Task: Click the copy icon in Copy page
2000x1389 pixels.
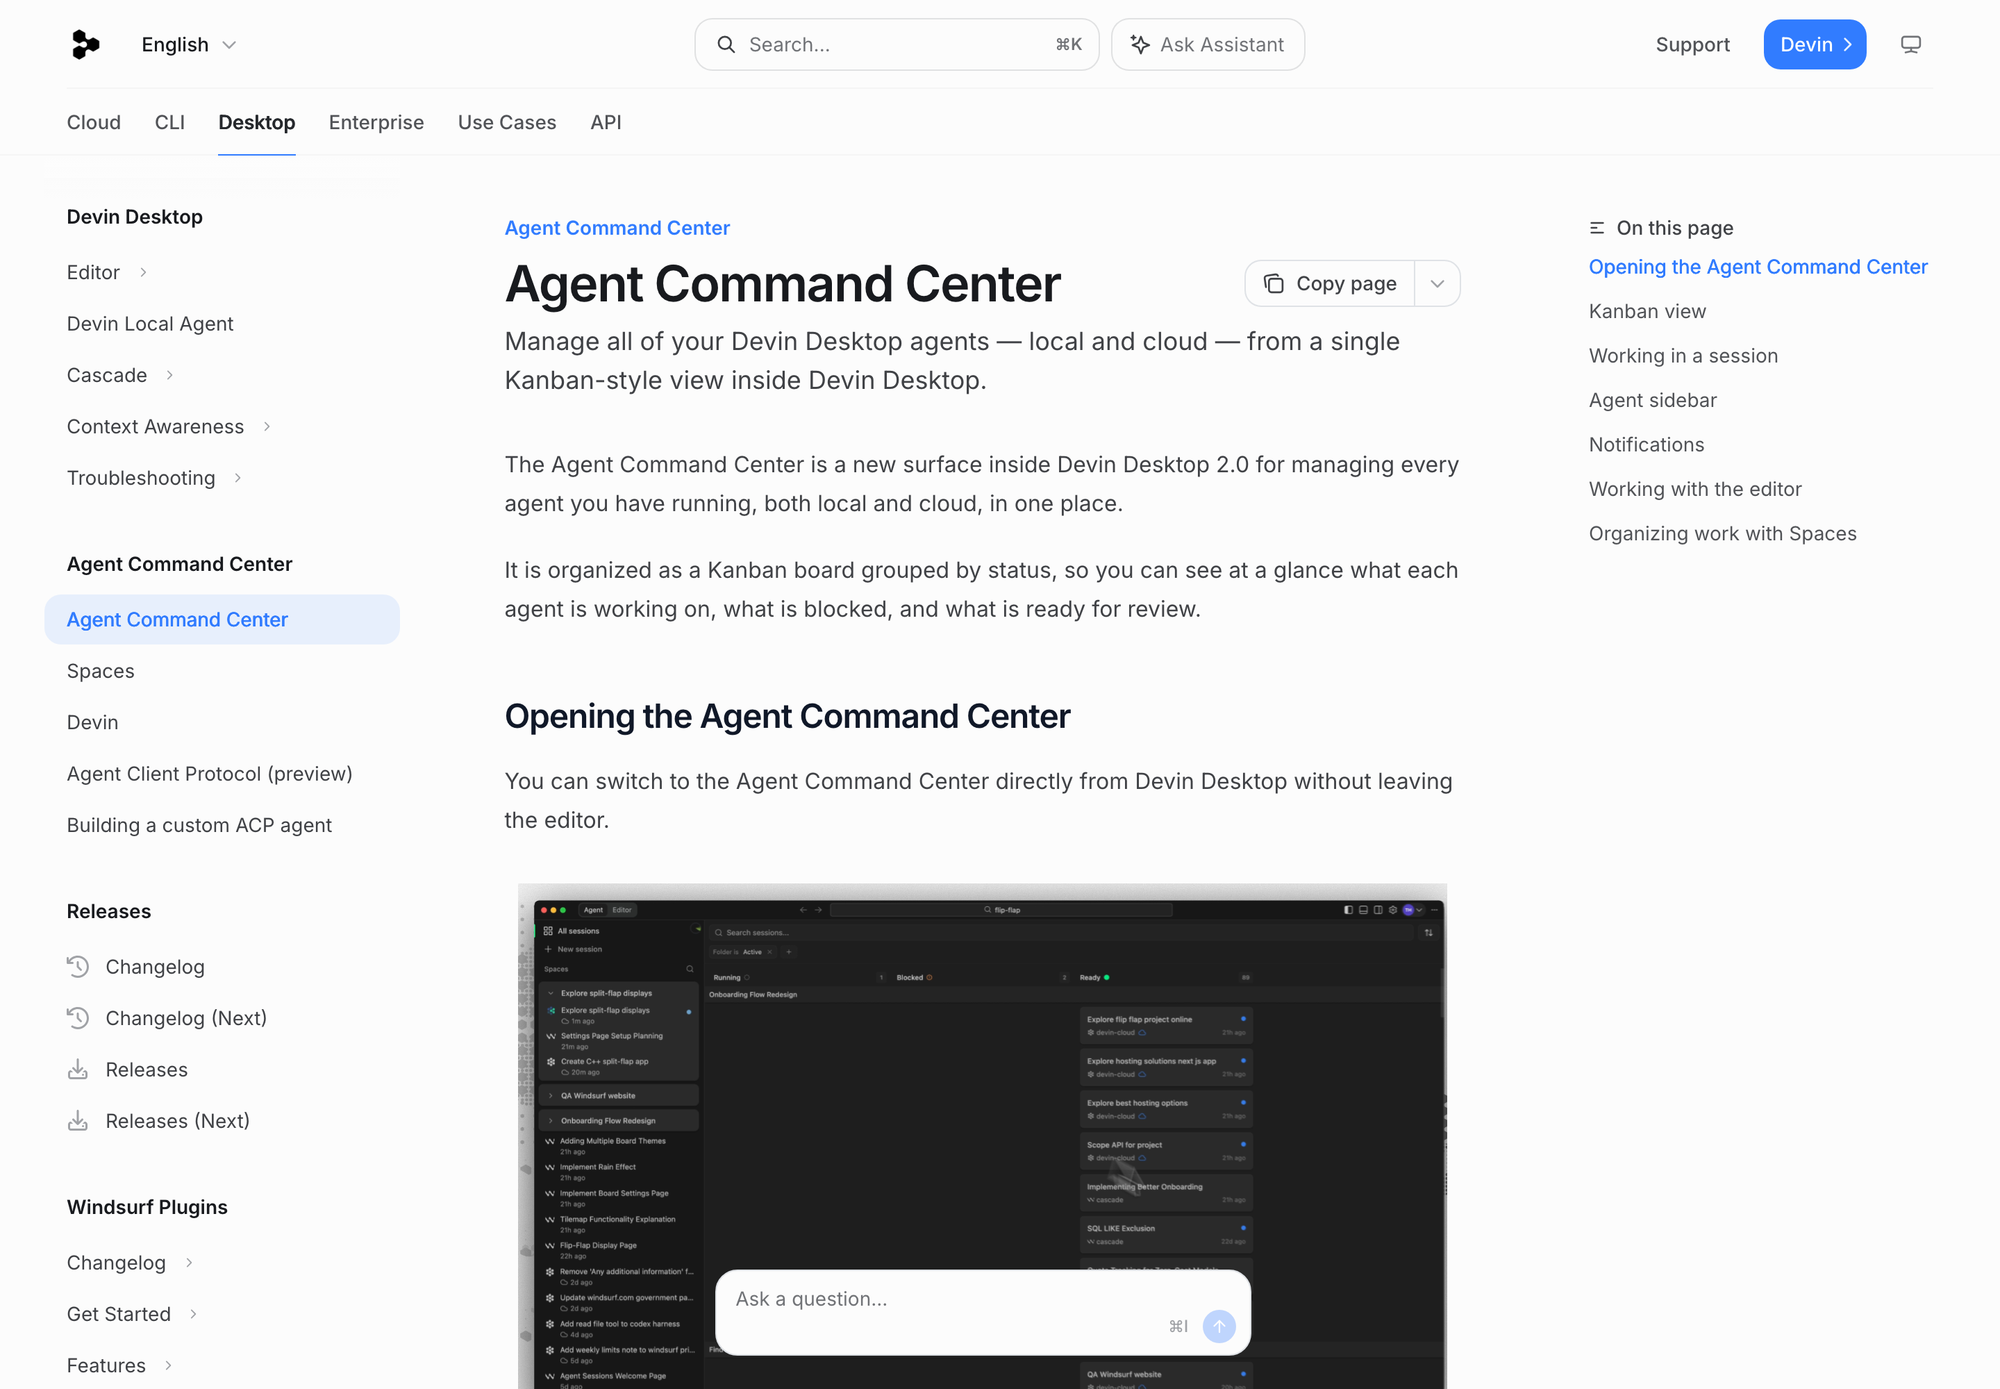Action: click(x=1274, y=284)
